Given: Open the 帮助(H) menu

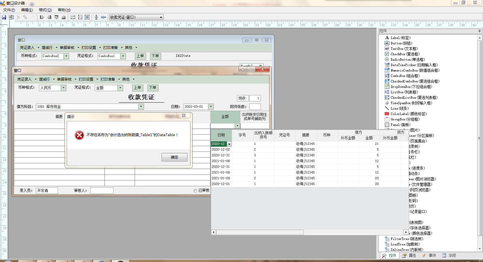Looking at the screenshot, I should point(64,10).
